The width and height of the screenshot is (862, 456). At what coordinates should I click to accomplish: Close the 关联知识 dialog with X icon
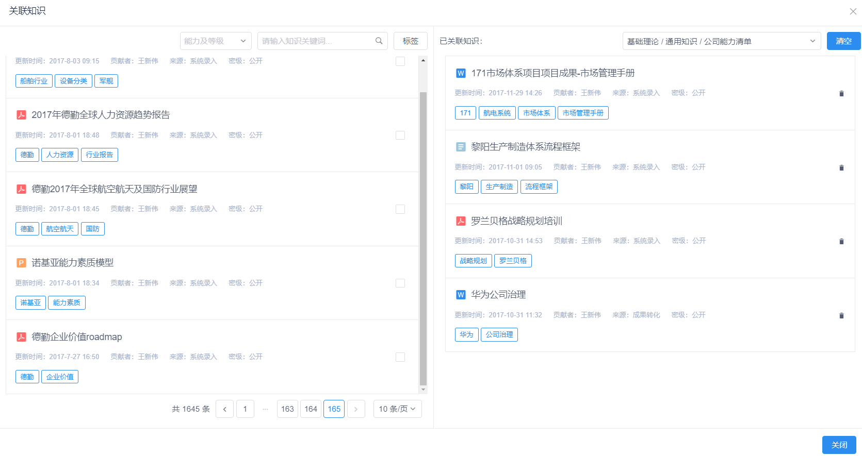(853, 11)
